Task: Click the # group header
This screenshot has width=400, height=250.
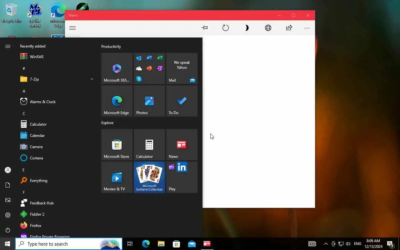Action: click(x=24, y=68)
